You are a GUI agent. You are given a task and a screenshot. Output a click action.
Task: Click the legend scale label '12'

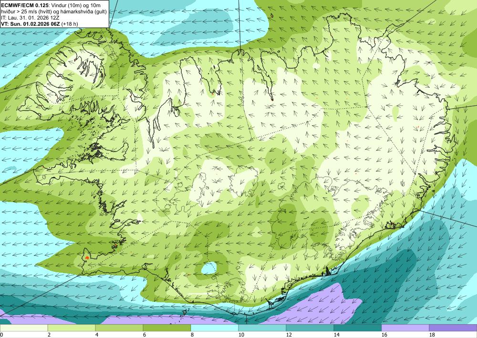click(x=289, y=335)
